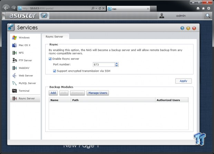
Task: Sort by the Name column header
Action: coord(60,100)
